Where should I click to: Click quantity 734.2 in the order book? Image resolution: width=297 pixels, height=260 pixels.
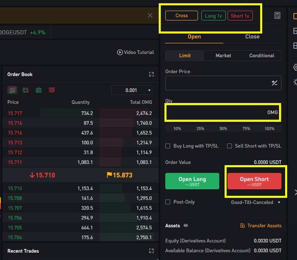pyautogui.click(x=87, y=113)
